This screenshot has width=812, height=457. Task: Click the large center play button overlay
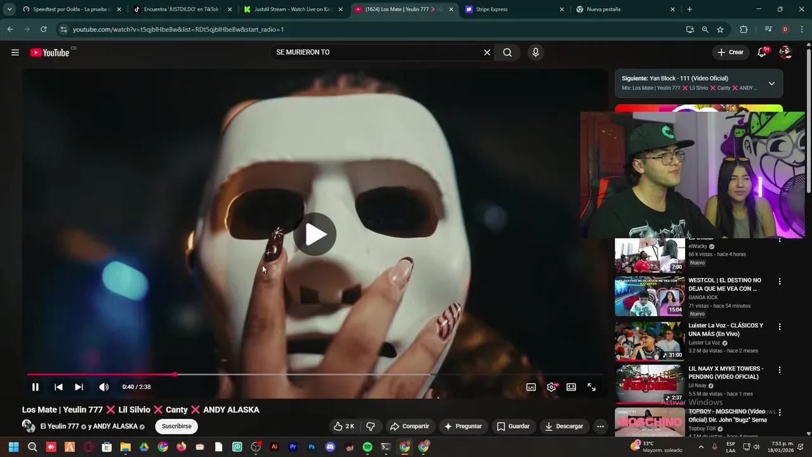pos(315,234)
